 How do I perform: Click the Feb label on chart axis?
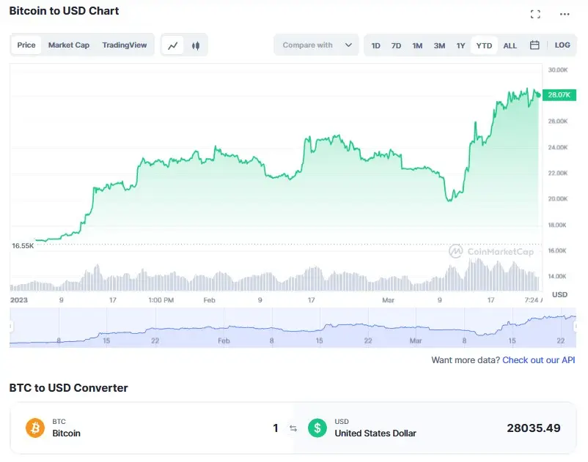209,300
